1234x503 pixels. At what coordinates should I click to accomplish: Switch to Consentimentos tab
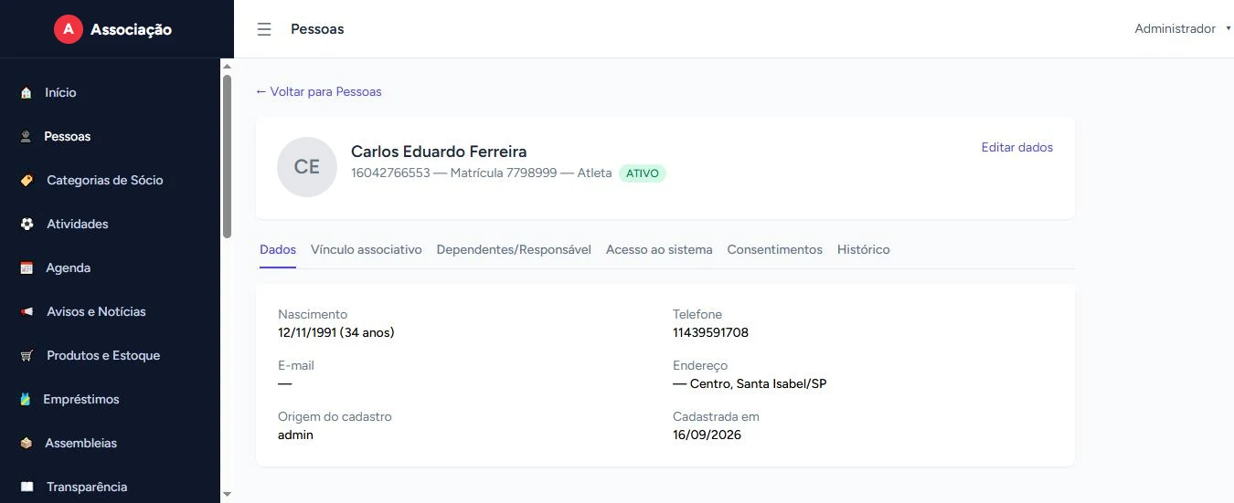click(x=775, y=249)
